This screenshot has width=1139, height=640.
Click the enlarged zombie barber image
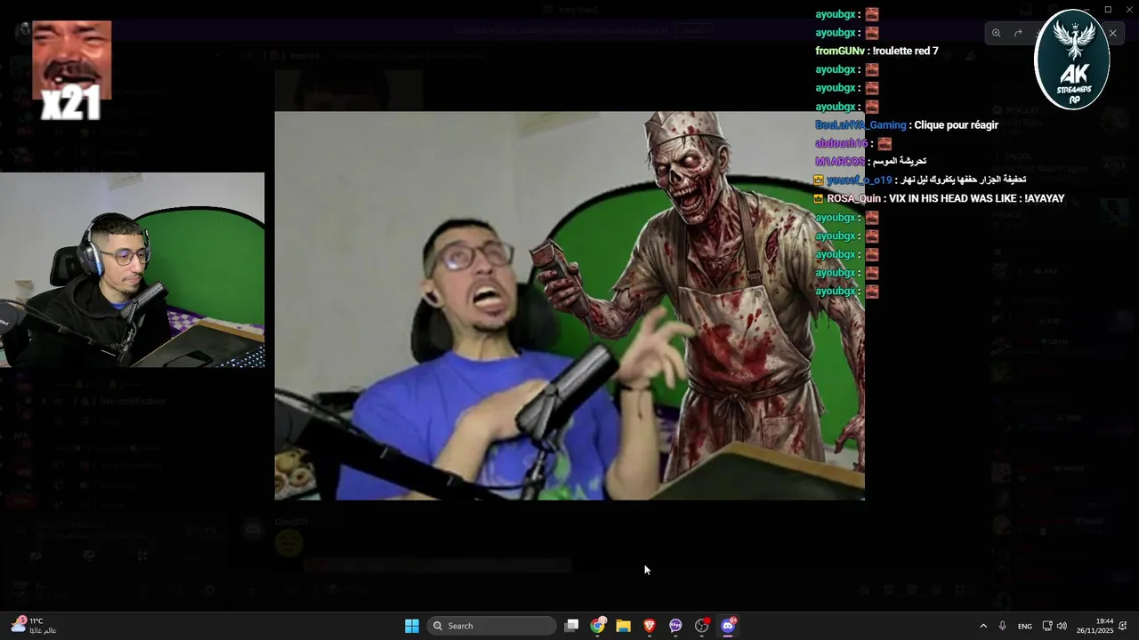(x=569, y=306)
